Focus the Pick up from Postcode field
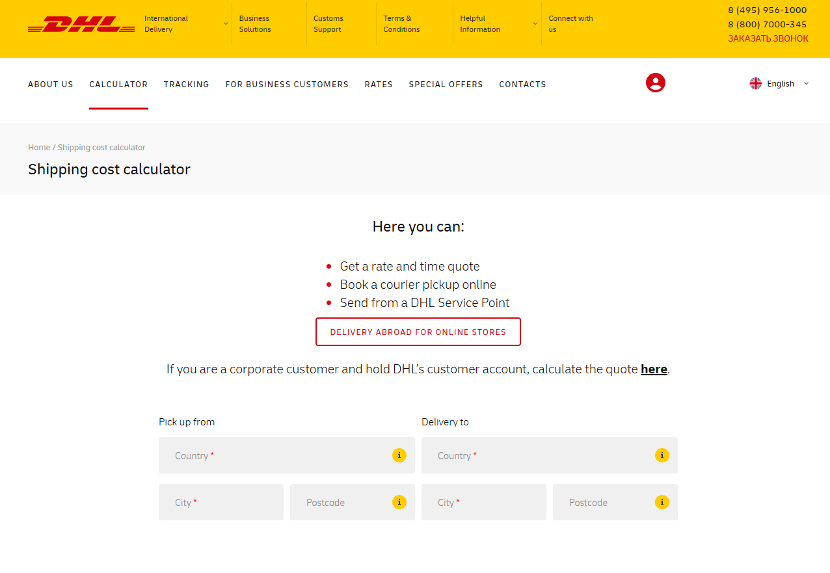 (353, 502)
